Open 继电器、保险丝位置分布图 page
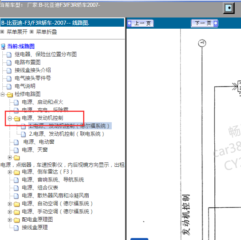The width and height of the screenshot is (241, 240). (46, 54)
